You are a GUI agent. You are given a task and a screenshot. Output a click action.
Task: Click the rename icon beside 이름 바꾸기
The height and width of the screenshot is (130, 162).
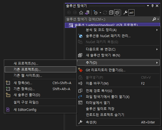click(x=80, y=83)
